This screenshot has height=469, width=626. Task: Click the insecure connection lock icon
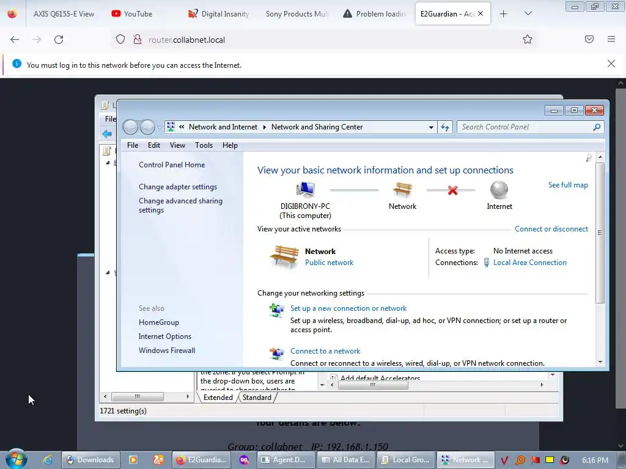(x=138, y=40)
